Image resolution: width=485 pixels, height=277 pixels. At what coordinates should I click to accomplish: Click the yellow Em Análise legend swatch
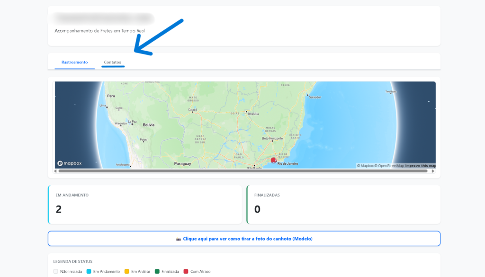point(126,271)
